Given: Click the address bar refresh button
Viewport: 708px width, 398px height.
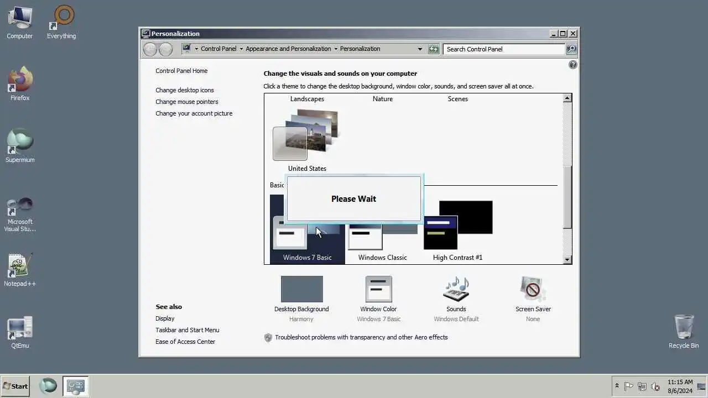Looking at the screenshot, I should coord(434,49).
